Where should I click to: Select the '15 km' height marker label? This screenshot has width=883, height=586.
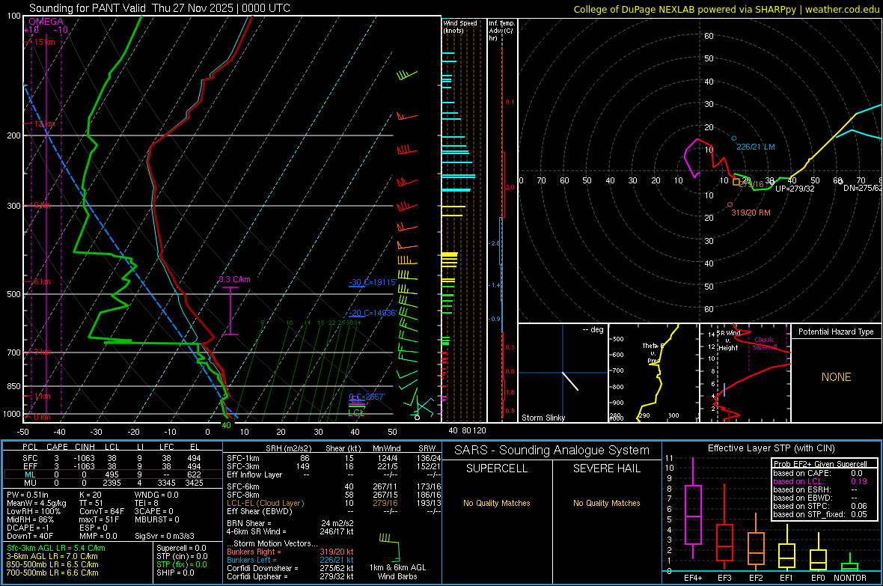tap(44, 42)
